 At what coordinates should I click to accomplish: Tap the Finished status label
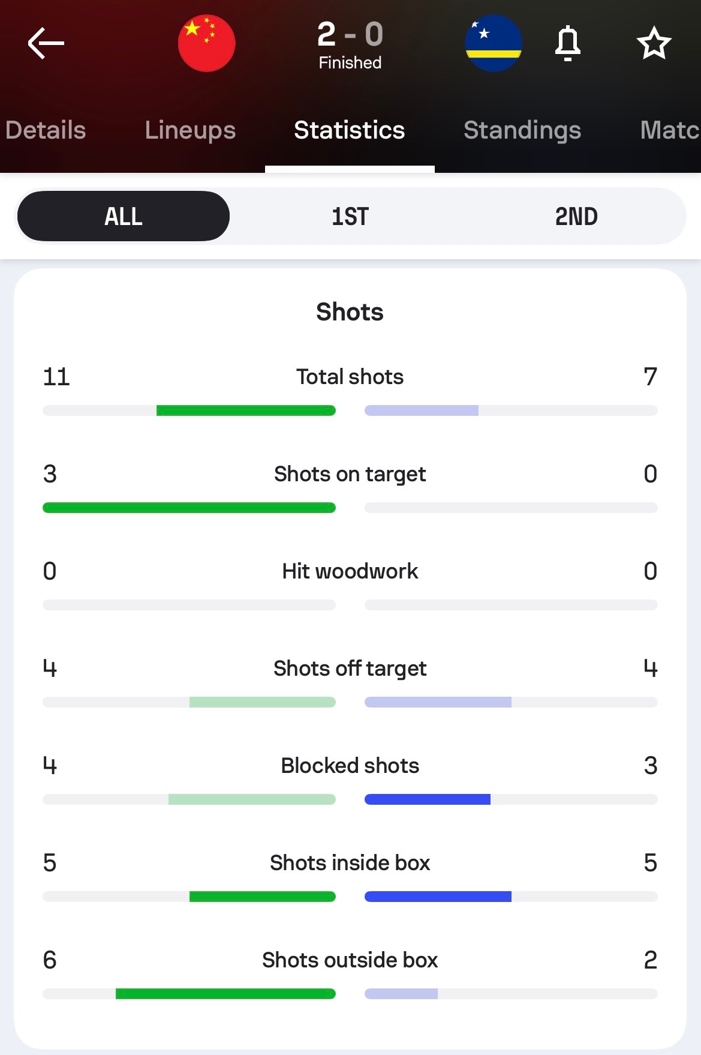pos(350,61)
